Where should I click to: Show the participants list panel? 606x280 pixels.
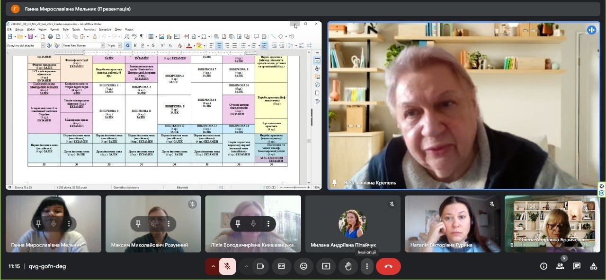pos(560,266)
